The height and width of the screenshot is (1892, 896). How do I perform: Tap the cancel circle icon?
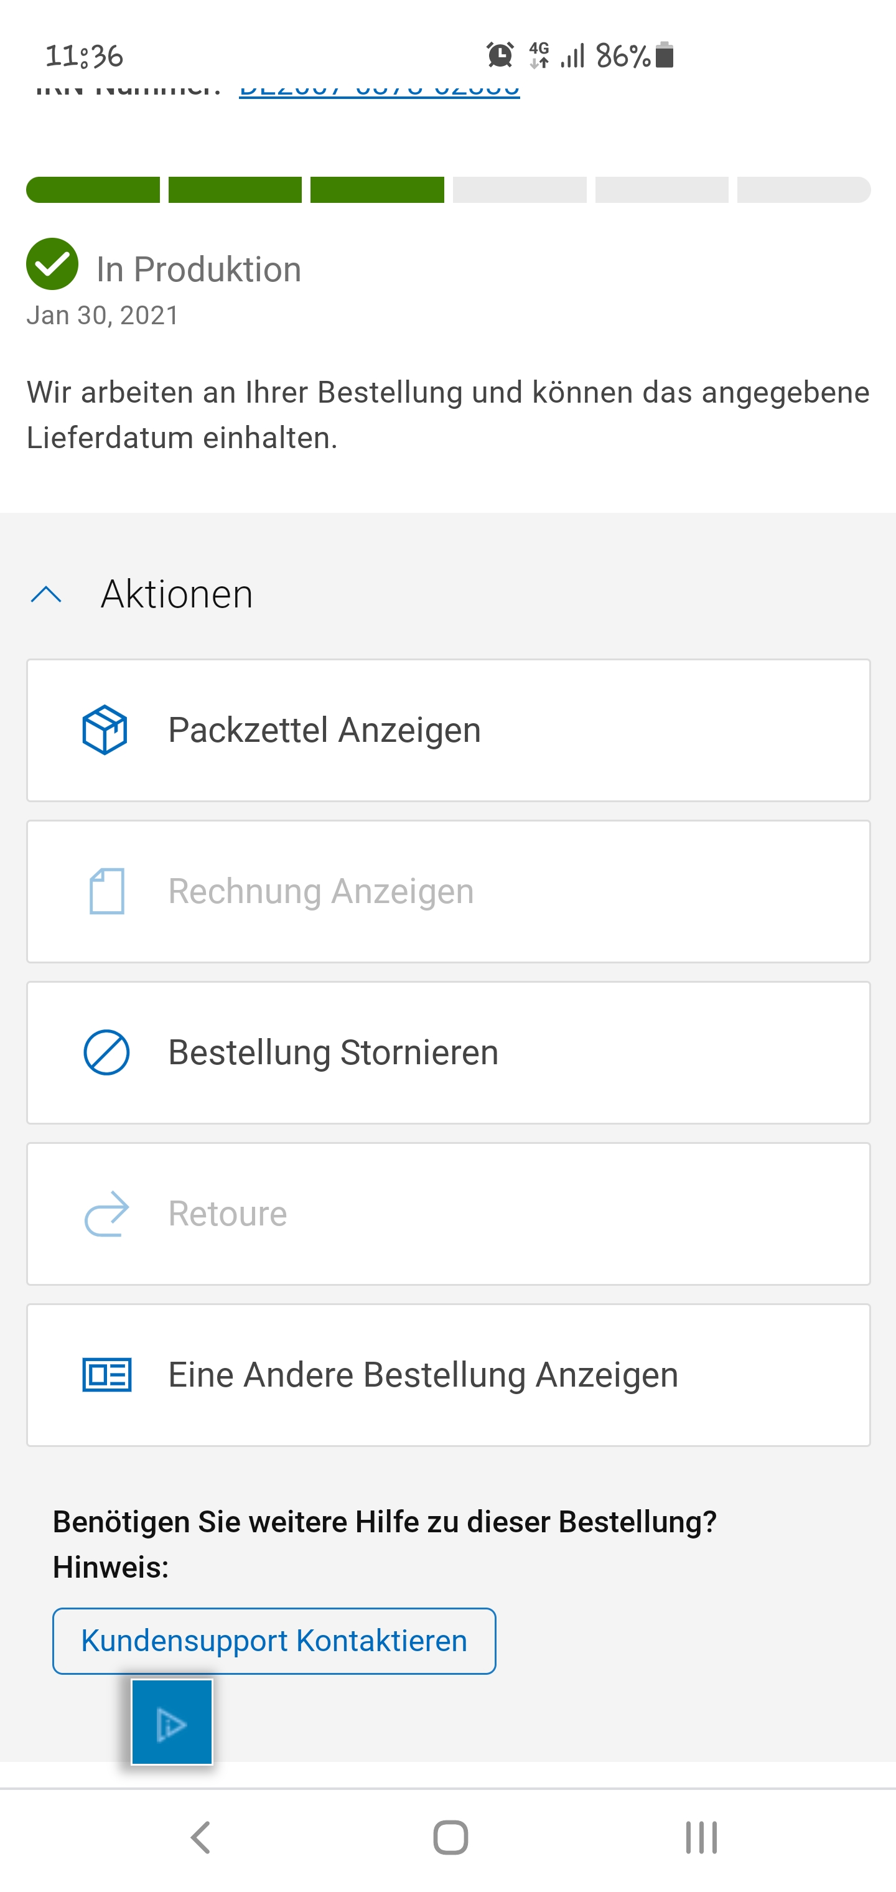point(106,1052)
